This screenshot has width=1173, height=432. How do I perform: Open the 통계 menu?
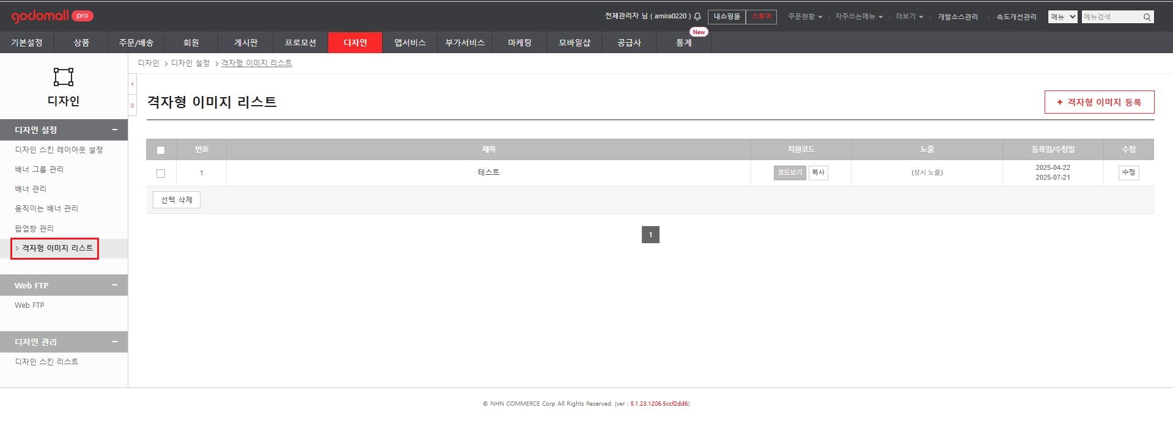click(x=683, y=43)
